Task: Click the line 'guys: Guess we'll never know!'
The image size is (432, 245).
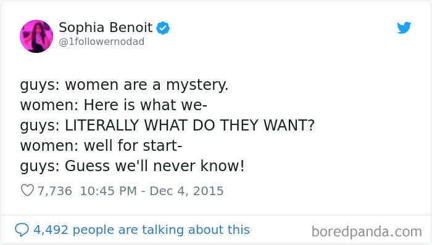Action: (132, 166)
